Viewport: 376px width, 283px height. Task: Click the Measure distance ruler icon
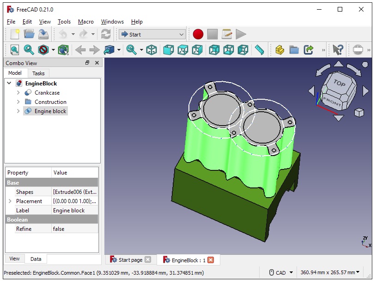[x=259, y=50]
